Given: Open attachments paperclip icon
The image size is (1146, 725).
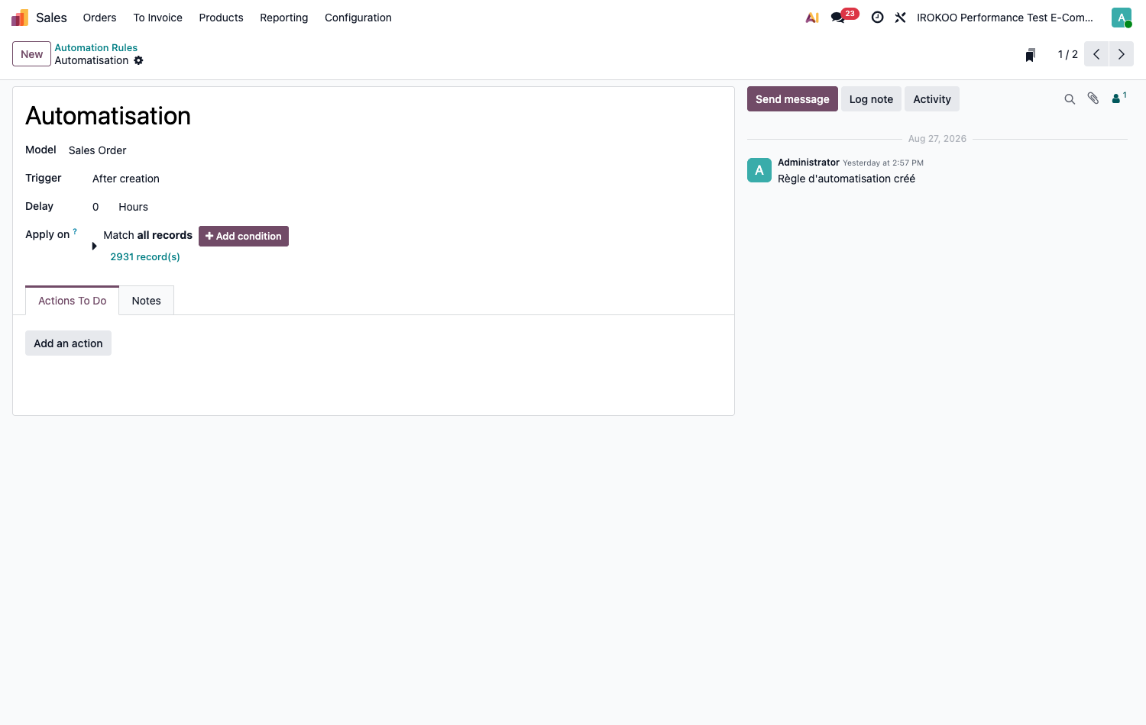Looking at the screenshot, I should 1093,98.
